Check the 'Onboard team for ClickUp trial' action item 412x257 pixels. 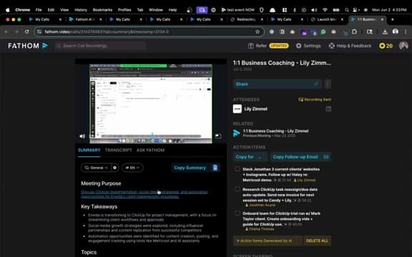(x=237, y=213)
